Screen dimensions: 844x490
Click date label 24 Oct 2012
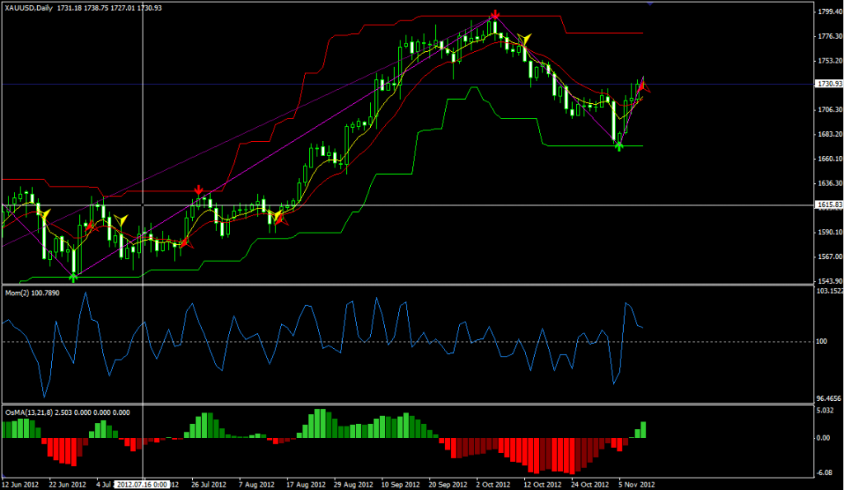(590, 484)
